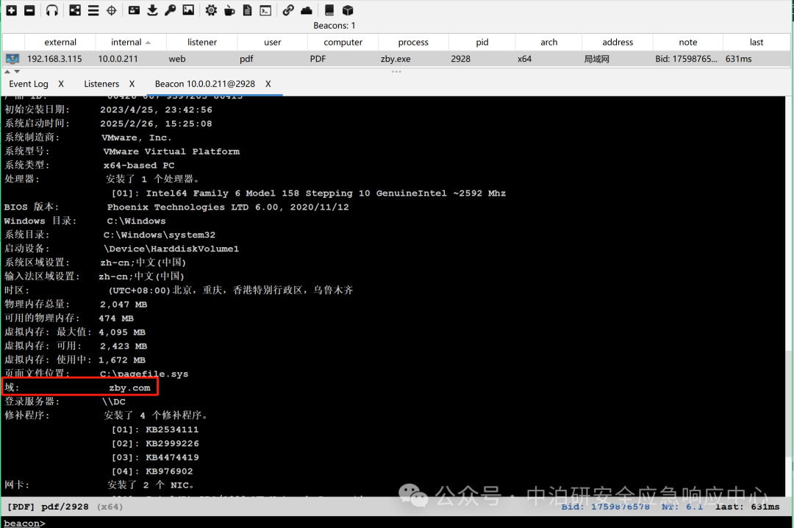The image size is (794, 528).
Task: Click the Disconnect minus icon in toolbar
Action: (x=29, y=10)
